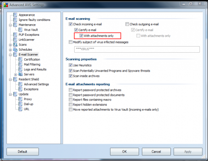Uncheck Check incoming e-mail
Image resolution: width=208 pixels, height=161 pixels.
click(x=71, y=24)
